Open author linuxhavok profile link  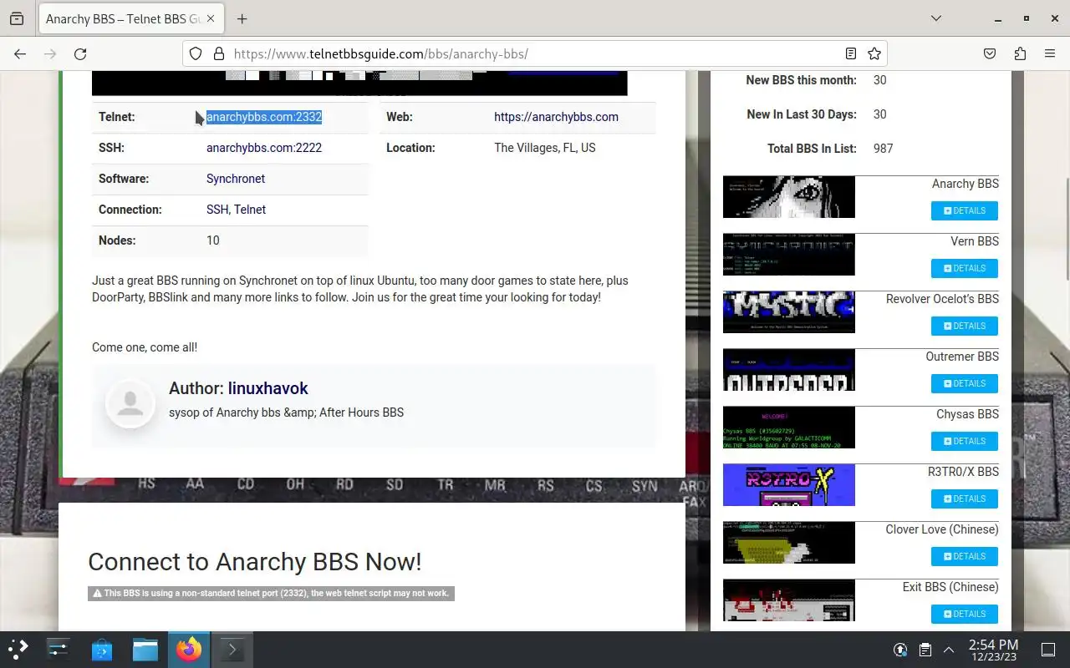coord(267,388)
